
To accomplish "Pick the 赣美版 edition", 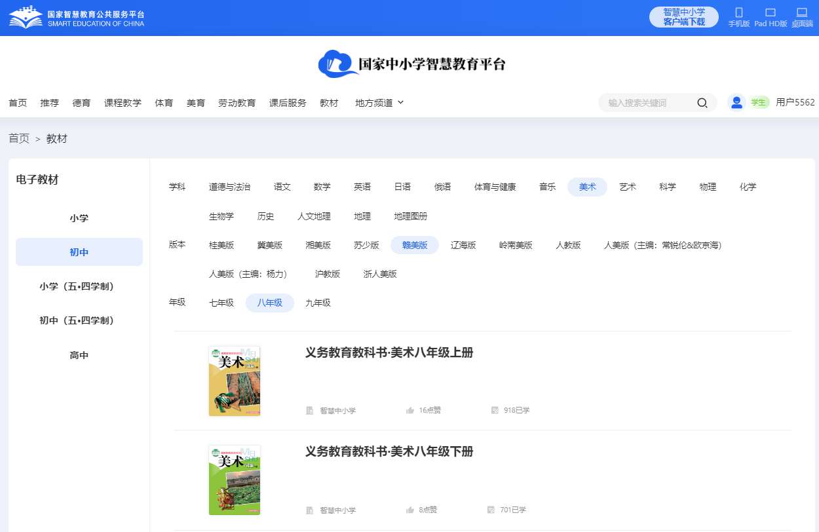I will [415, 245].
